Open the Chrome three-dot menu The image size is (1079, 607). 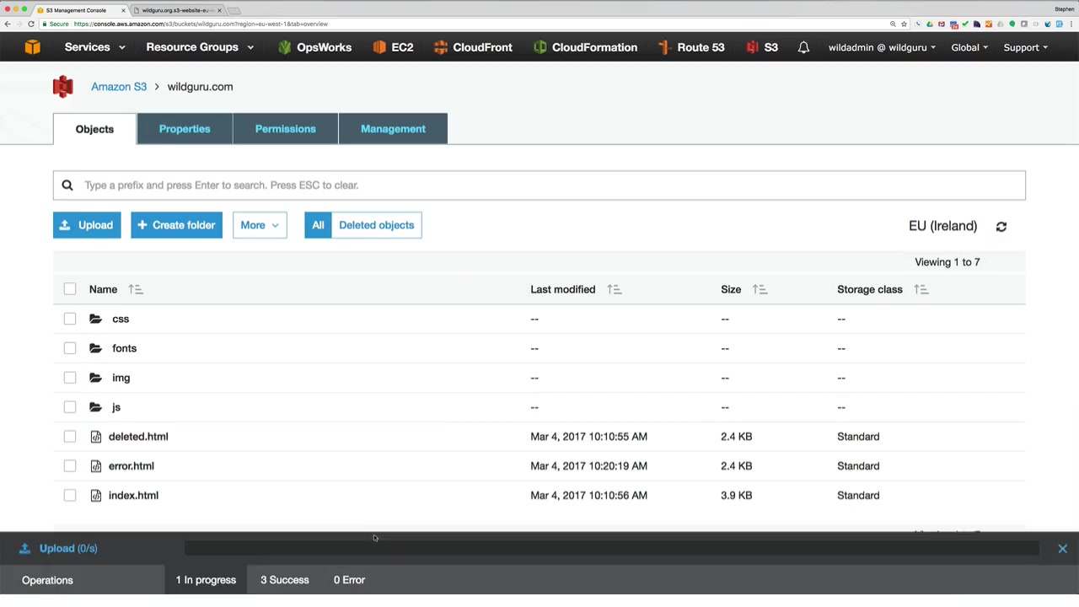coord(1071,24)
